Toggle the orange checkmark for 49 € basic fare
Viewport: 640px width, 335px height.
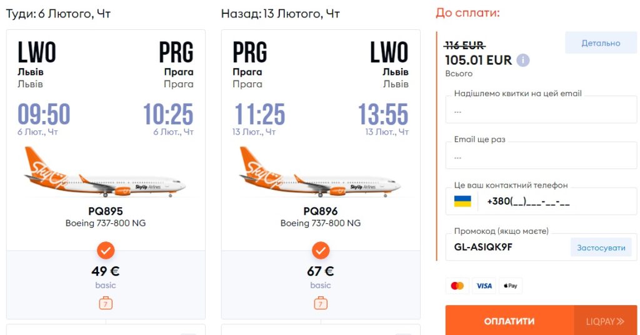[106, 251]
